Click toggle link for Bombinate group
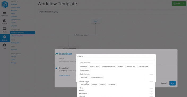The height and width of the screenshot is (97, 187). [x=151, y=94]
